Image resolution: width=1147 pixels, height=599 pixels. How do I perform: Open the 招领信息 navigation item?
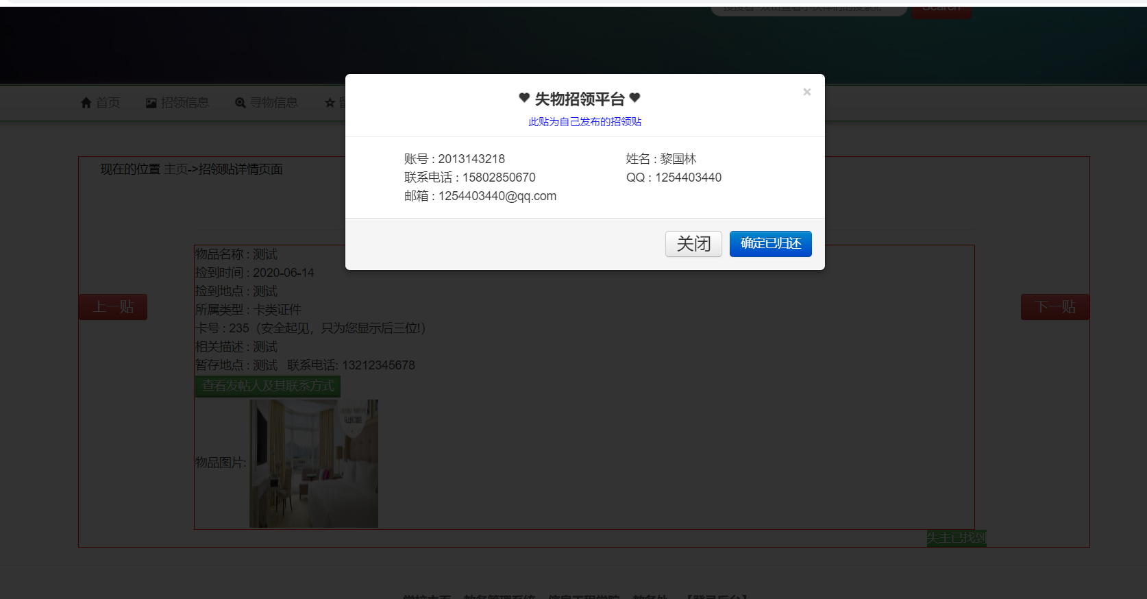click(185, 103)
